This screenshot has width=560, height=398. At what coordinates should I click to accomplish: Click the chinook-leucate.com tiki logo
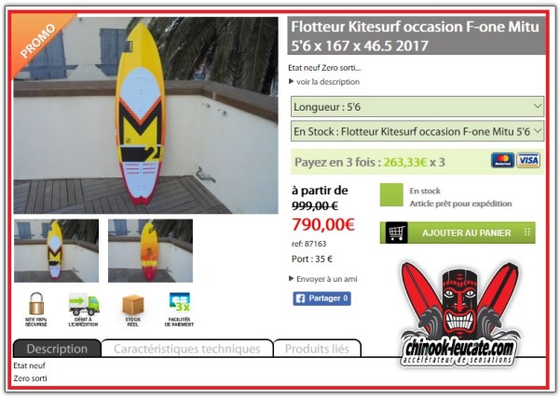click(459, 314)
